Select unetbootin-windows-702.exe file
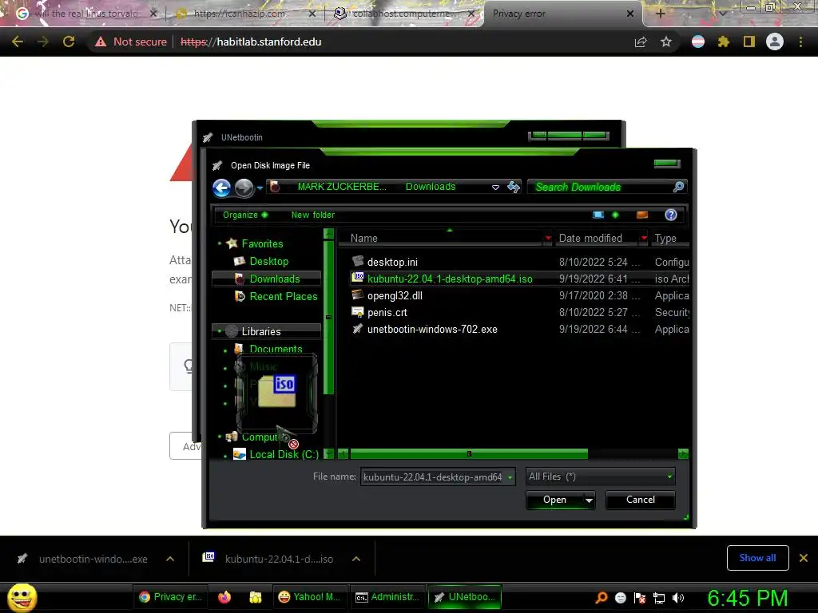The width and height of the screenshot is (818, 613). pos(432,329)
